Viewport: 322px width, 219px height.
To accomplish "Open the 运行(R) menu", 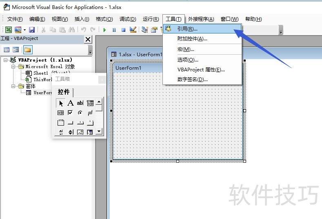I will [x=151, y=19].
